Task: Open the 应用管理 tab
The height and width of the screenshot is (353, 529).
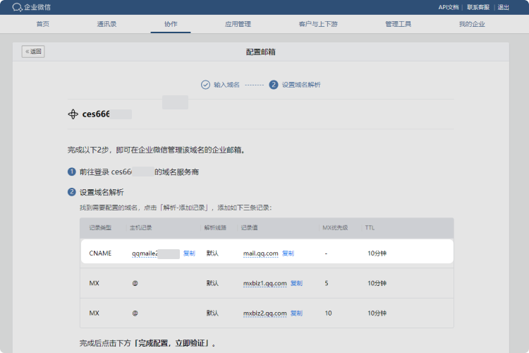Action: pos(238,24)
